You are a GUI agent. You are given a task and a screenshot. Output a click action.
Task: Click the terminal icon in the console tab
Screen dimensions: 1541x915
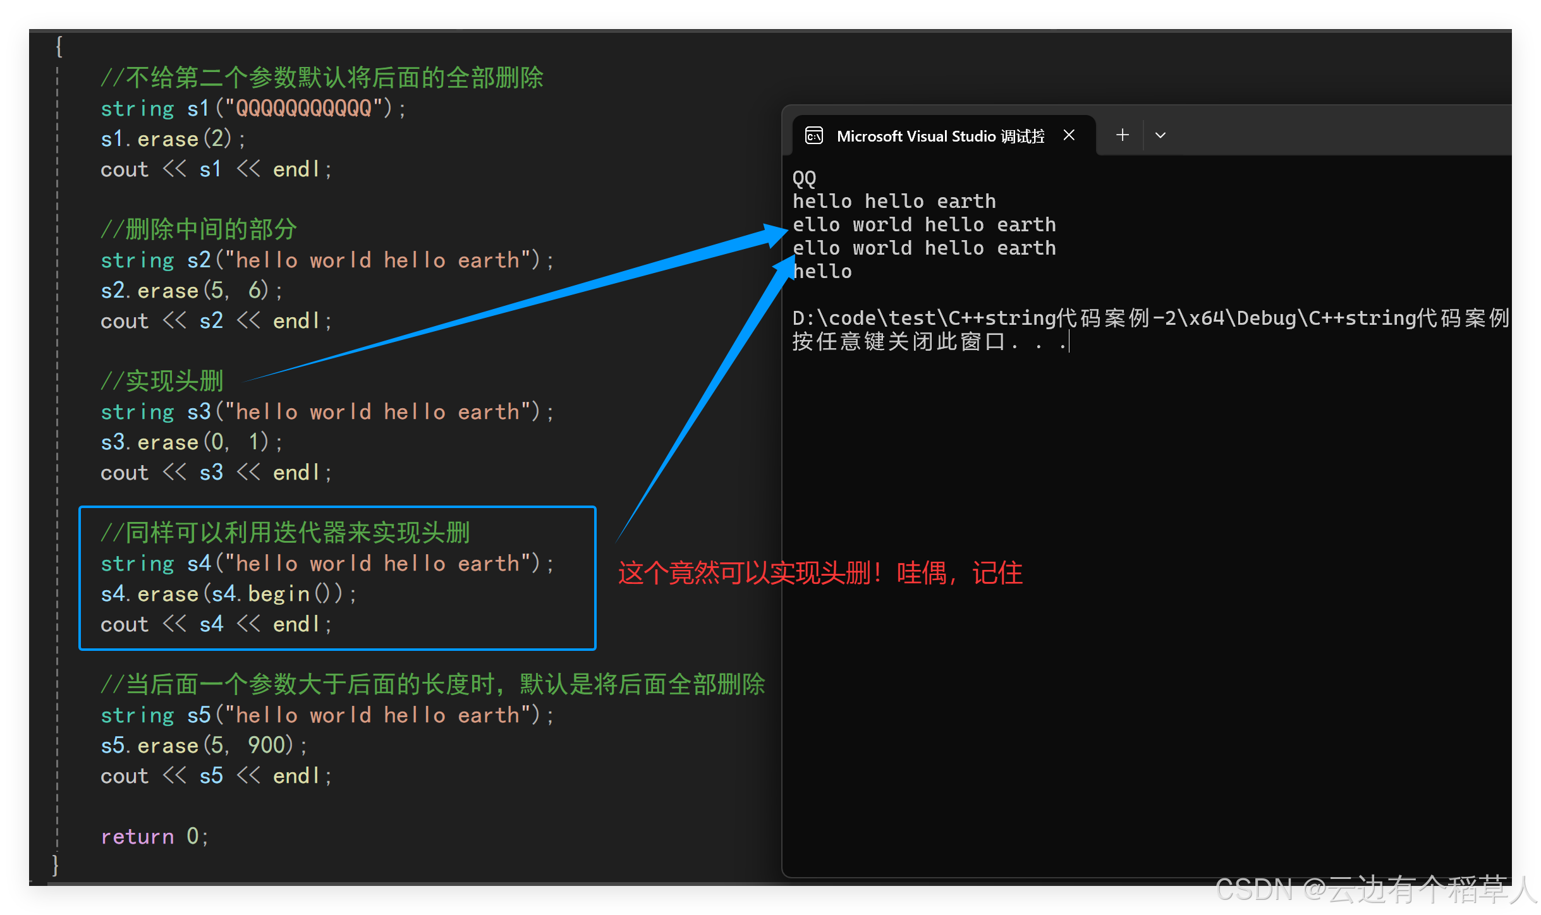click(813, 135)
